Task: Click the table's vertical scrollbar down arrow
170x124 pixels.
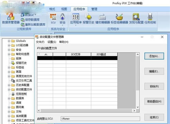Action: [x=138, y=107]
